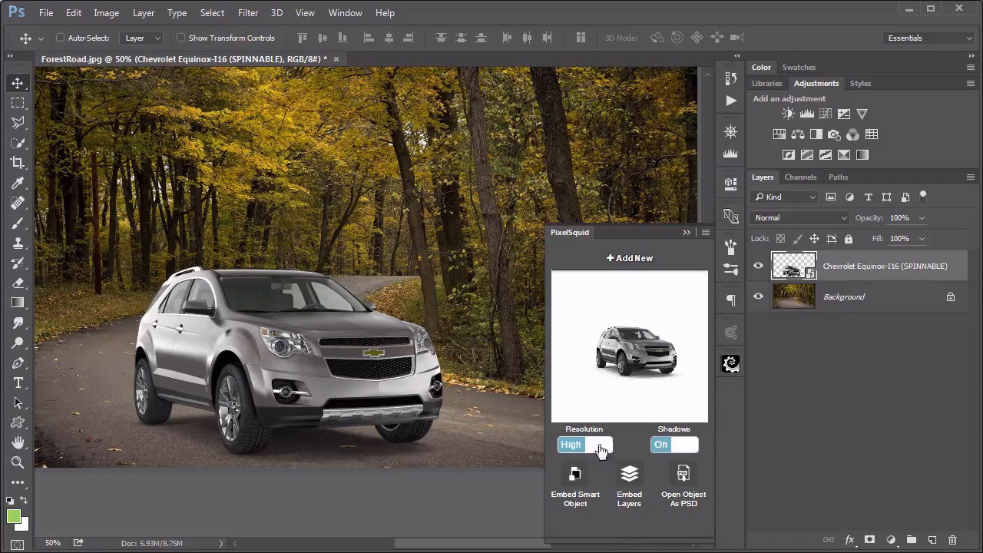Screen dimensions: 983x553
Task: Select the Zoom tool
Action: click(x=18, y=462)
